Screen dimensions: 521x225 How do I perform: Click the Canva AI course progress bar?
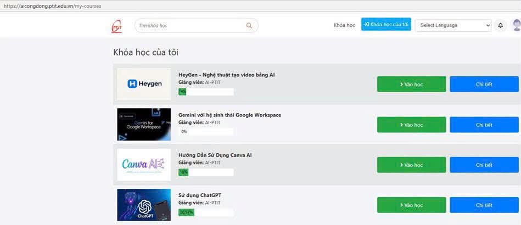click(x=206, y=172)
